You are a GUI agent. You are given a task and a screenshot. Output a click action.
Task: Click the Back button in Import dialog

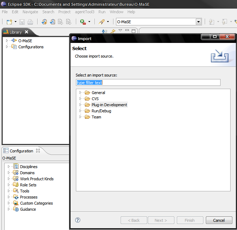pyautogui.click(x=134, y=220)
